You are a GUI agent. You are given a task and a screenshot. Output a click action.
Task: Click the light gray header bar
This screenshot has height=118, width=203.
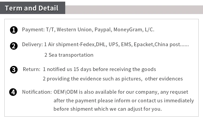tap(134, 10)
